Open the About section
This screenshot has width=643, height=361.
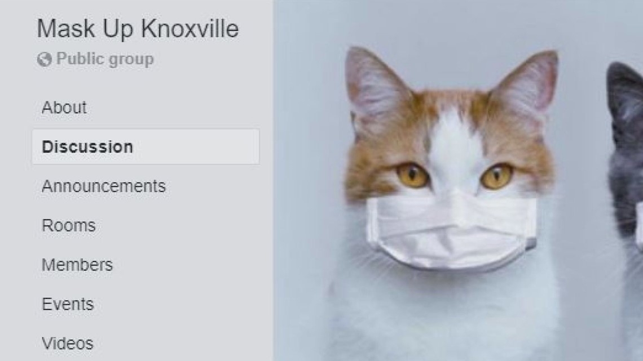coord(64,108)
